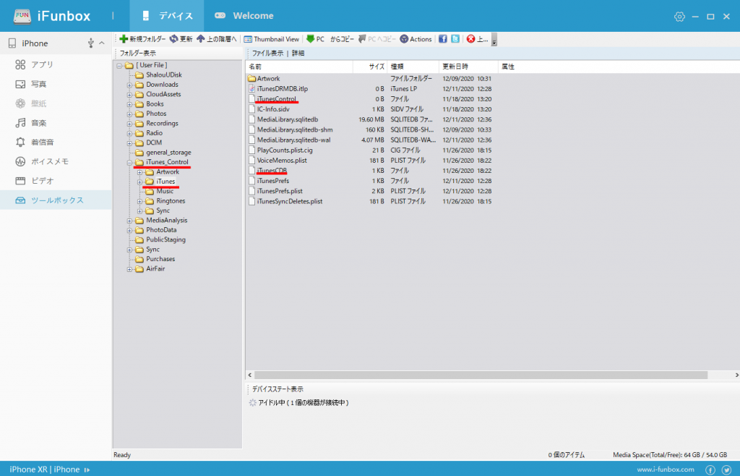Open the toolbar overflow arrow
The width and height of the screenshot is (740, 476).
click(494, 40)
